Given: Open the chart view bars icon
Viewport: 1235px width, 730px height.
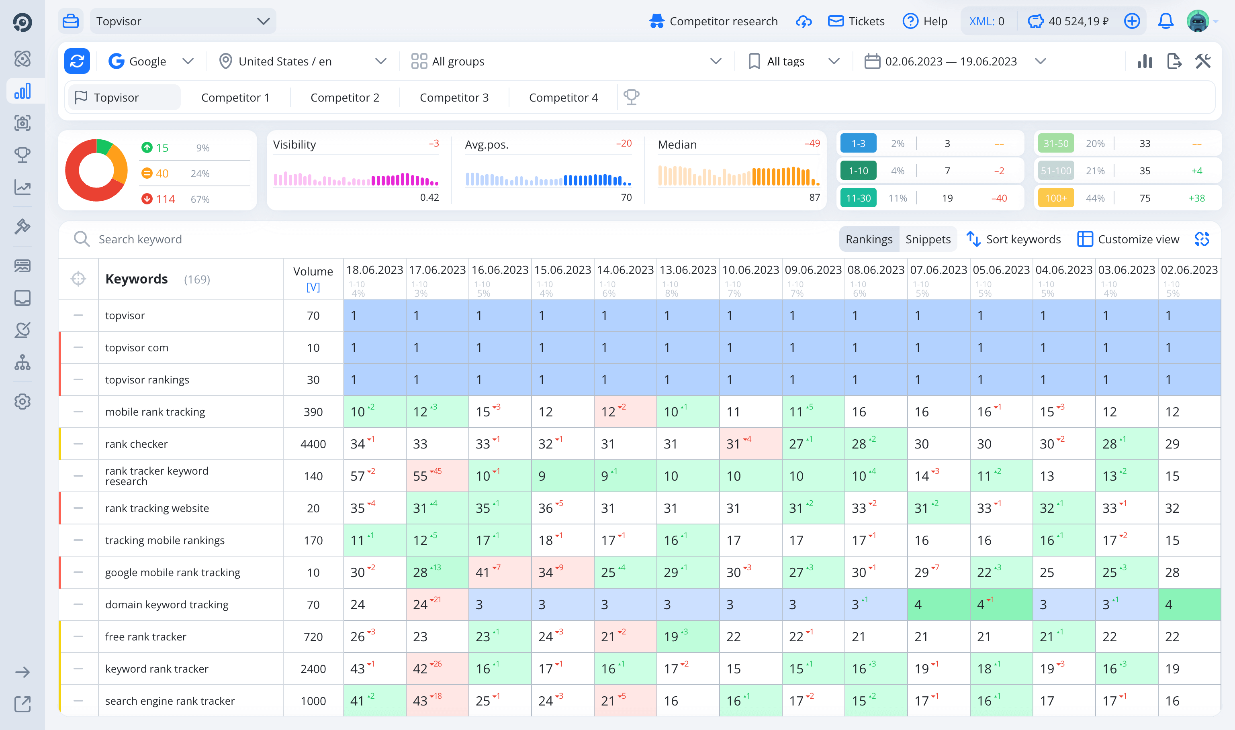Looking at the screenshot, I should (x=1145, y=61).
